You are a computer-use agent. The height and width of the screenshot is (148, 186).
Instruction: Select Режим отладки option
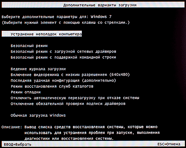point(26,92)
